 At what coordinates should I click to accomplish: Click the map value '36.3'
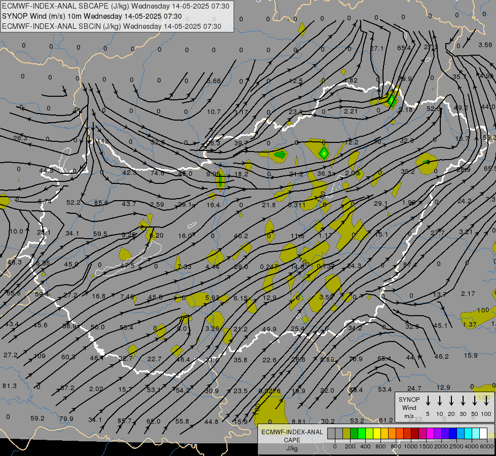click(x=324, y=173)
